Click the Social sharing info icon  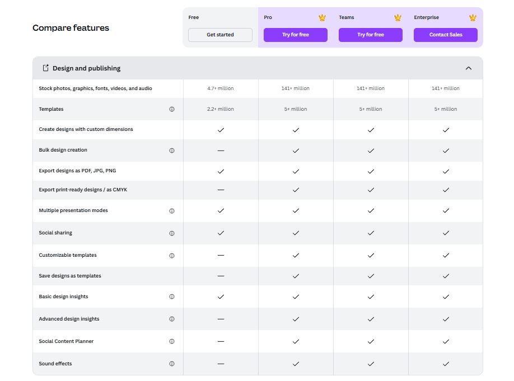tap(172, 233)
